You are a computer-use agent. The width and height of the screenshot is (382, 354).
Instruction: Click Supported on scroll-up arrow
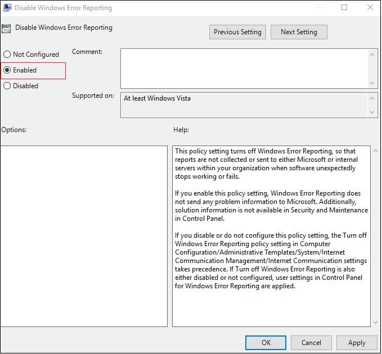[372, 98]
